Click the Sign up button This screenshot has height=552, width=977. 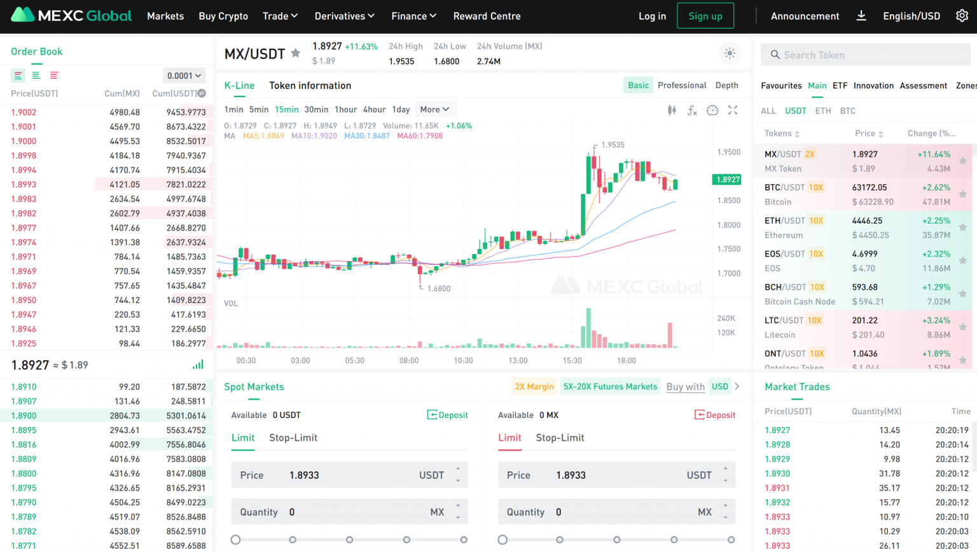[x=705, y=16]
